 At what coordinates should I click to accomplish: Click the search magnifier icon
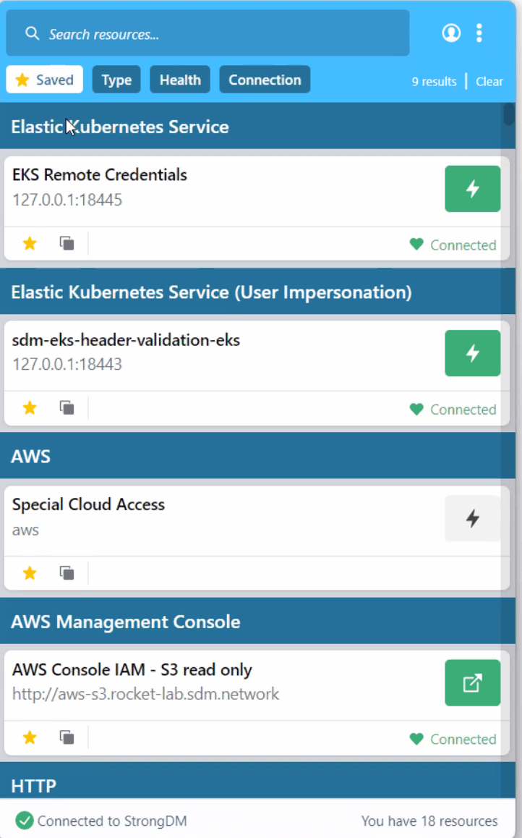click(32, 34)
